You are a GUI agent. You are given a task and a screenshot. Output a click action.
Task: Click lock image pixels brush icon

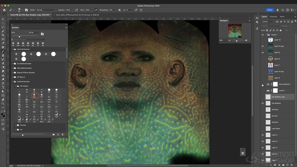[x=271, y=30]
